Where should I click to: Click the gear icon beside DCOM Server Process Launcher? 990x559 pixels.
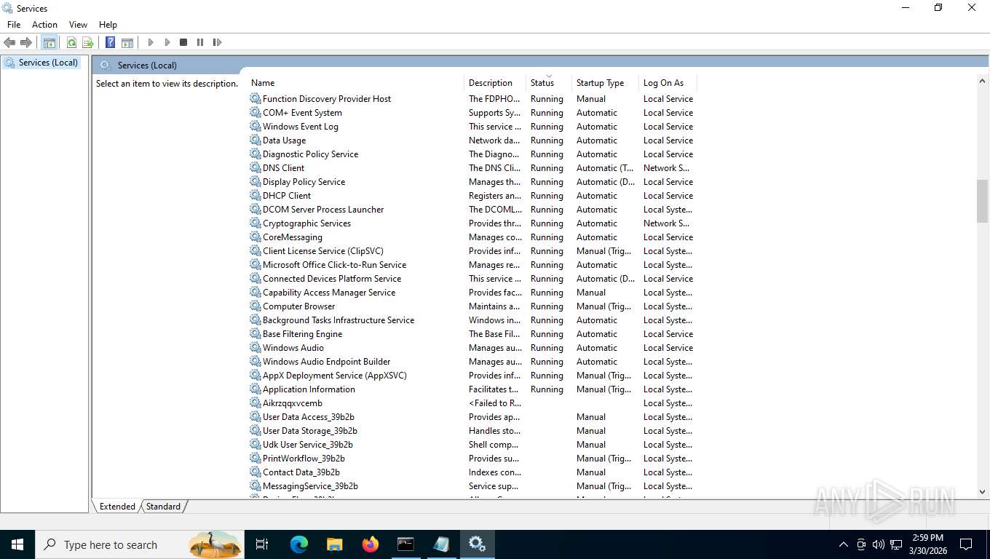click(256, 209)
